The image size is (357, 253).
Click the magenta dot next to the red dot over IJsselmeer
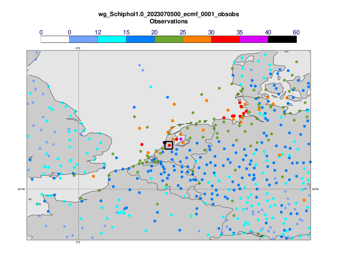point(181,139)
